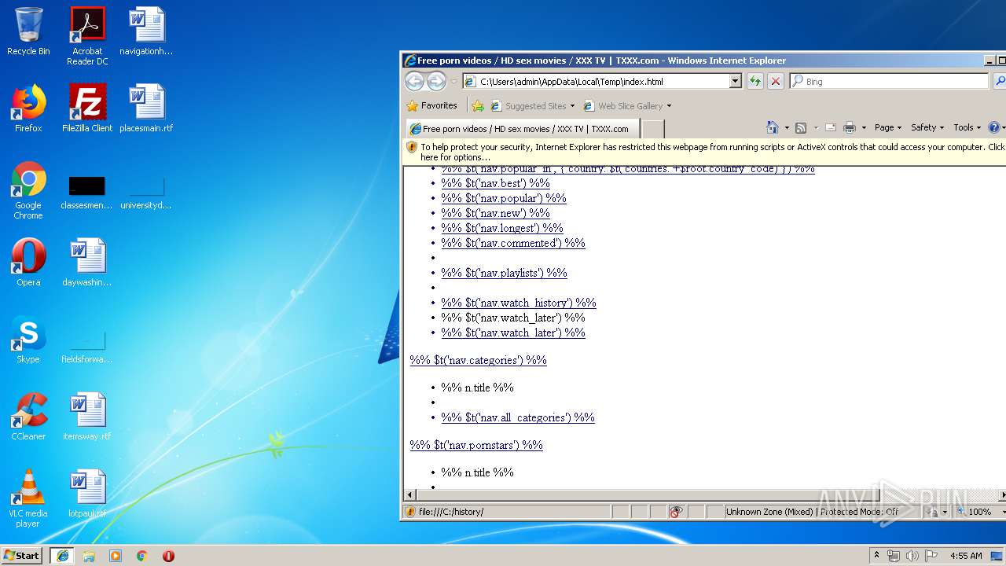Click the Internet Explorer Back arrow button
The height and width of the screenshot is (566, 1006).
[x=414, y=81]
